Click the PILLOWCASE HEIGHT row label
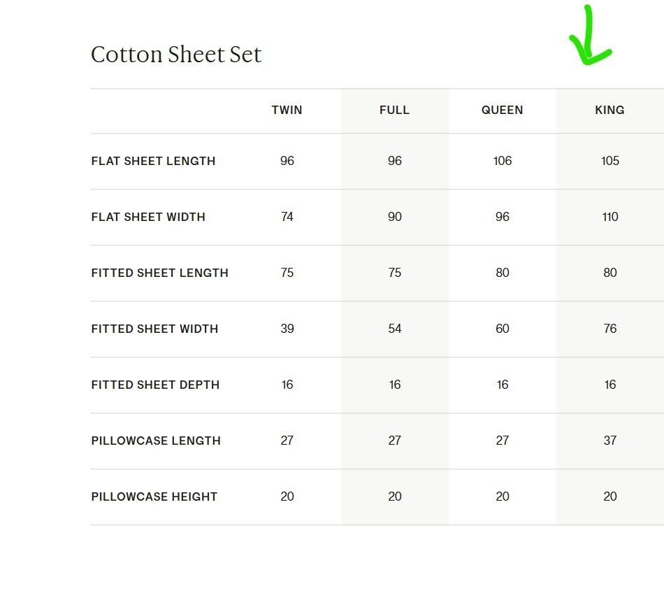This screenshot has height=600, width=664. tap(154, 497)
